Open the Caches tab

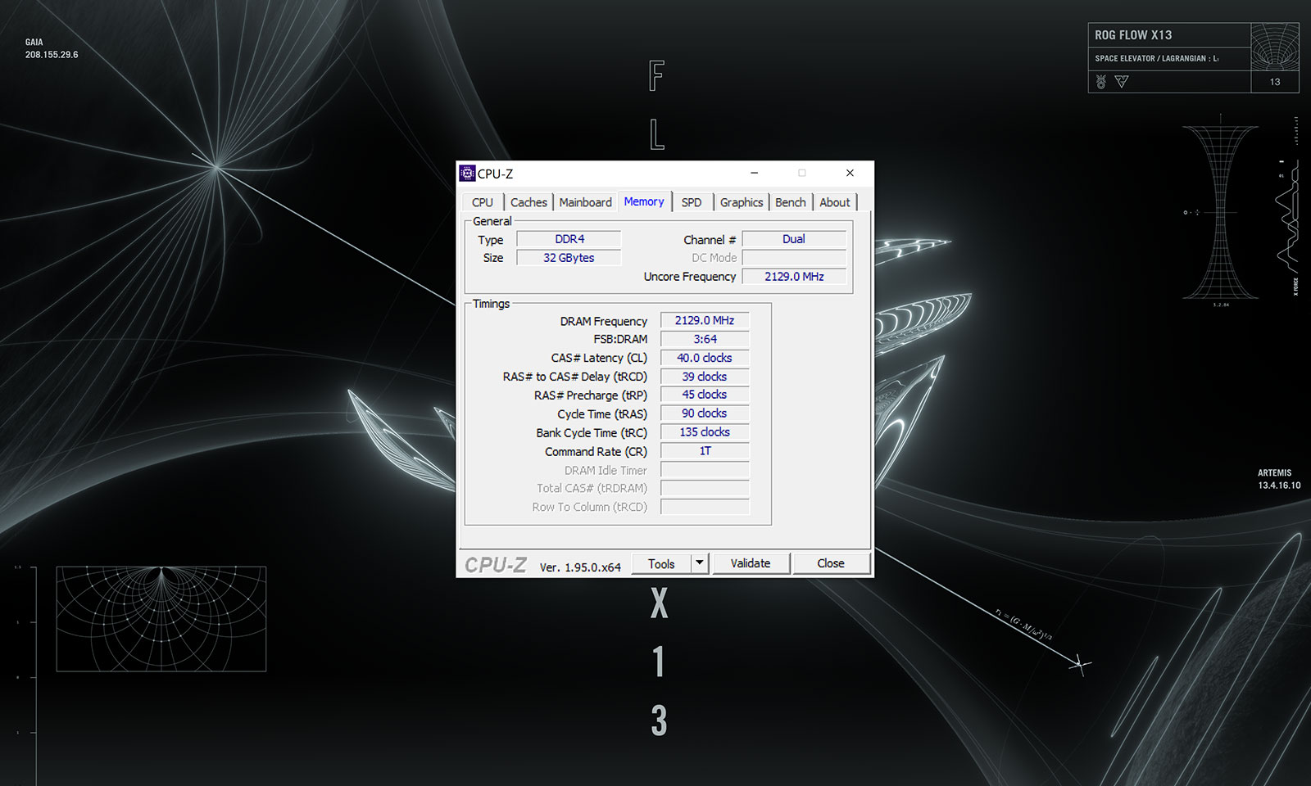point(528,202)
